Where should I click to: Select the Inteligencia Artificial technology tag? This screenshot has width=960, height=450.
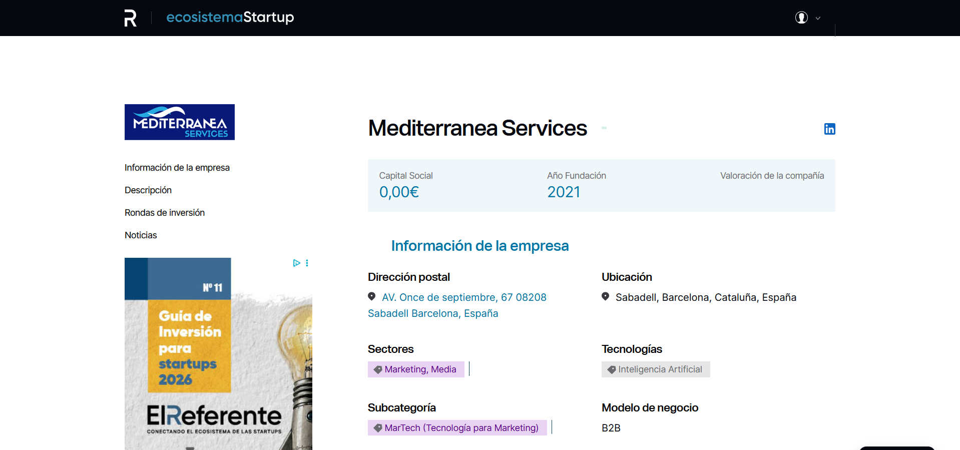click(656, 369)
